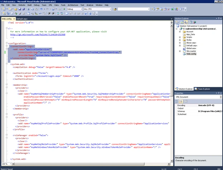Open the File menu
The width and height of the screenshot is (223, 170).
click(x=3, y=5)
